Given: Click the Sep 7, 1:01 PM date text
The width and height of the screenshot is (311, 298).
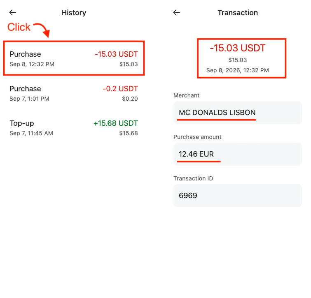Looking at the screenshot, I should 29,99.
